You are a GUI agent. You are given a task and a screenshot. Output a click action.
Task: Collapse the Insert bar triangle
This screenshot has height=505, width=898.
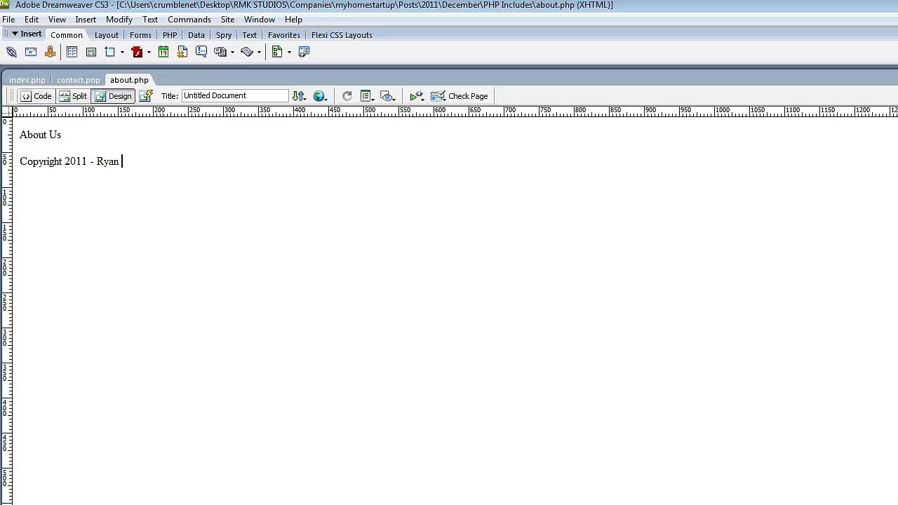click(14, 34)
